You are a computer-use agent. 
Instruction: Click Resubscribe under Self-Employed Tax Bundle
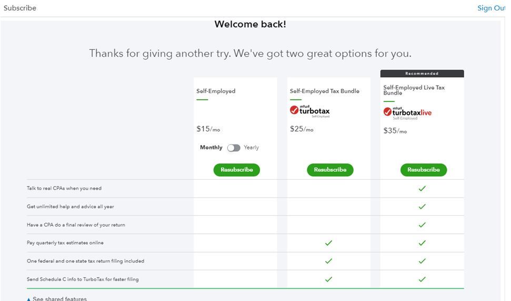(x=330, y=170)
